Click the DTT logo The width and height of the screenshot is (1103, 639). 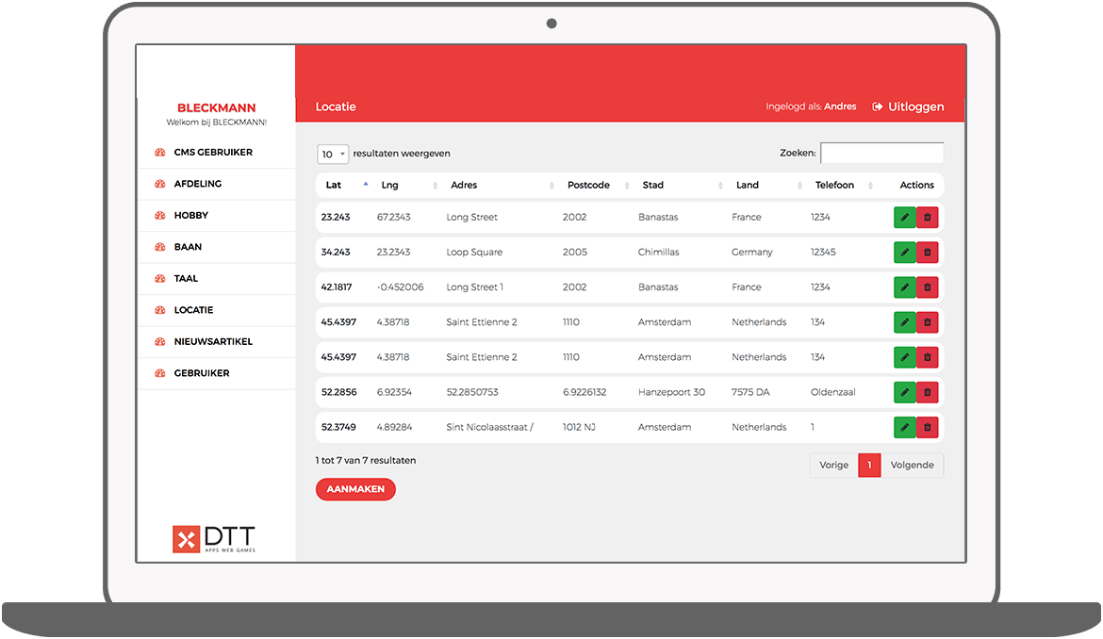[x=214, y=539]
